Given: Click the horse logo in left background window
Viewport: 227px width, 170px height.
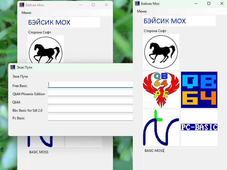Looking at the screenshot, I should pyautogui.click(x=46, y=49).
